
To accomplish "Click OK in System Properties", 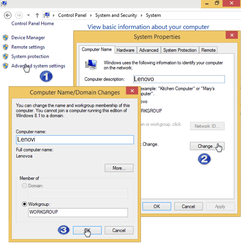I will pos(157,206).
